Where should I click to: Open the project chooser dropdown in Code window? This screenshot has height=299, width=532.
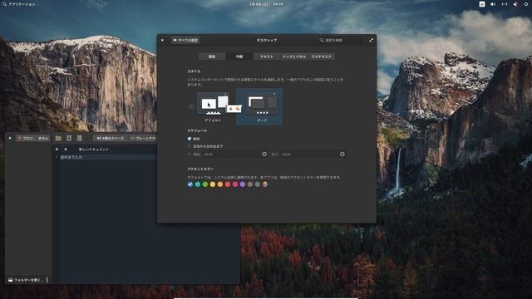click(x=33, y=139)
